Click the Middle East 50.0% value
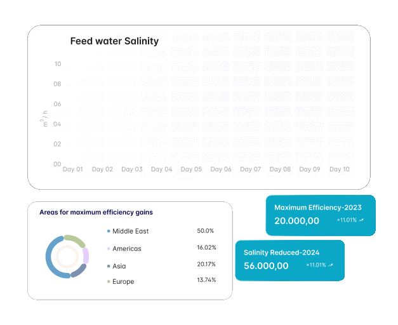398x325 pixels. [206, 231]
